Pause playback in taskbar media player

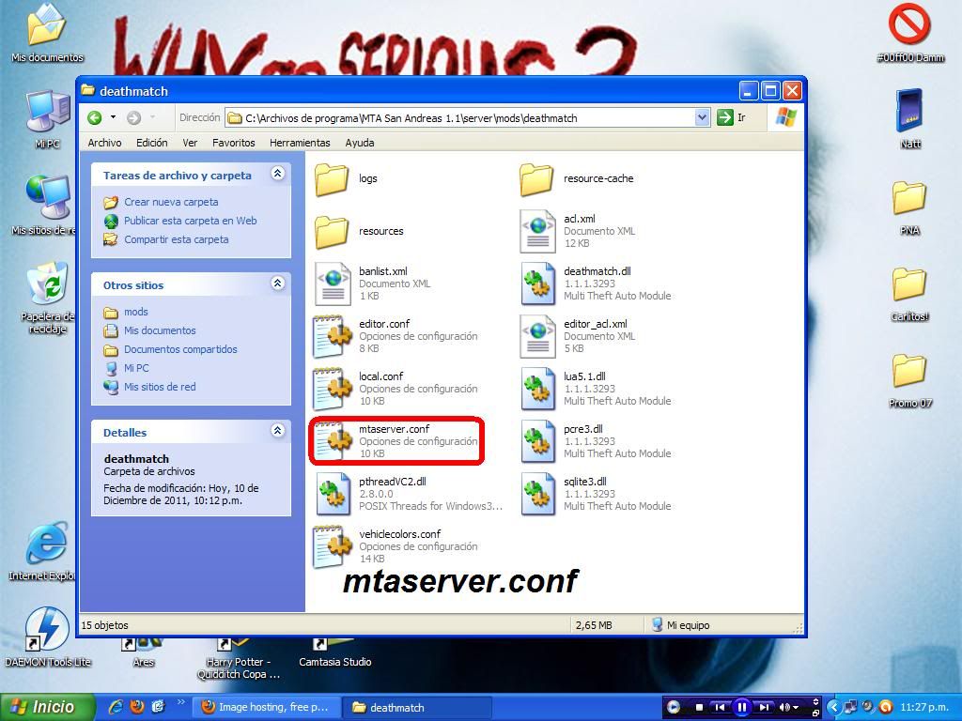(x=741, y=708)
